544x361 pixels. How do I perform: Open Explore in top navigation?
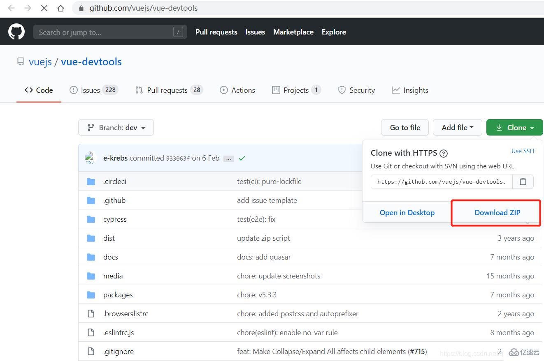pyautogui.click(x=334, y=32)
